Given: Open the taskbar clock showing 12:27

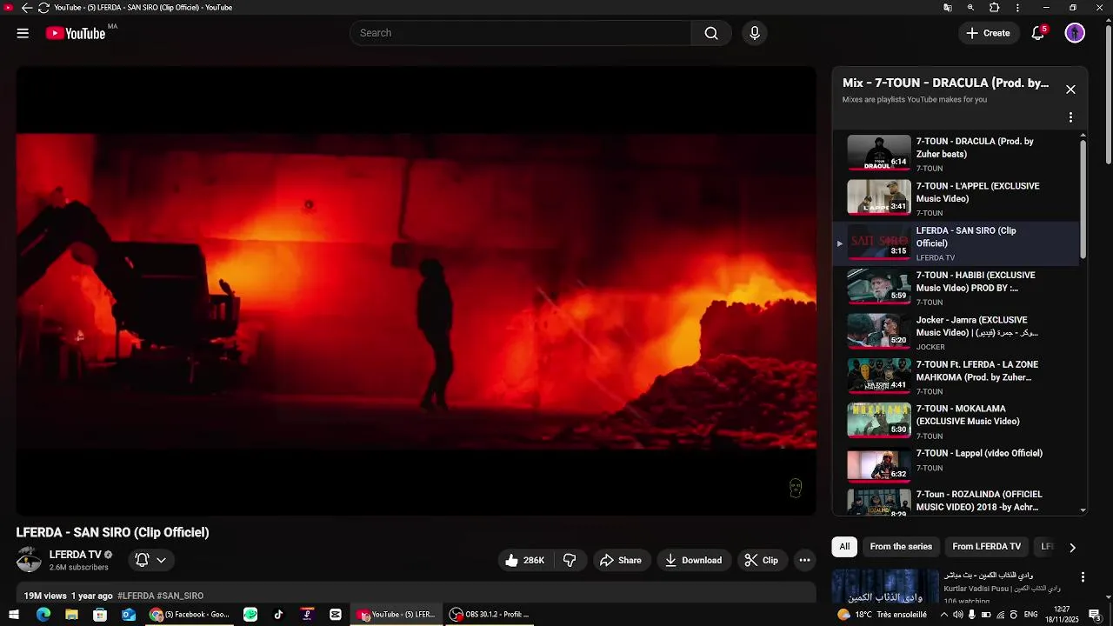Looking at the screenshot, I should point(1062,615).
